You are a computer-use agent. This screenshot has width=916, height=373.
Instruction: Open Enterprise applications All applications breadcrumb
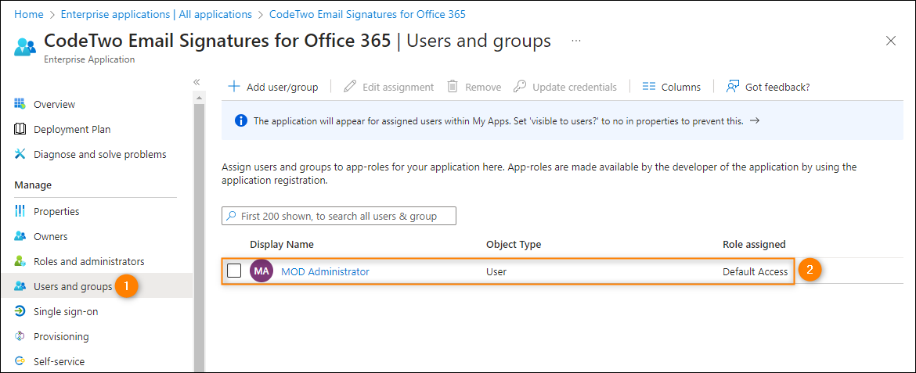[157, 14]
